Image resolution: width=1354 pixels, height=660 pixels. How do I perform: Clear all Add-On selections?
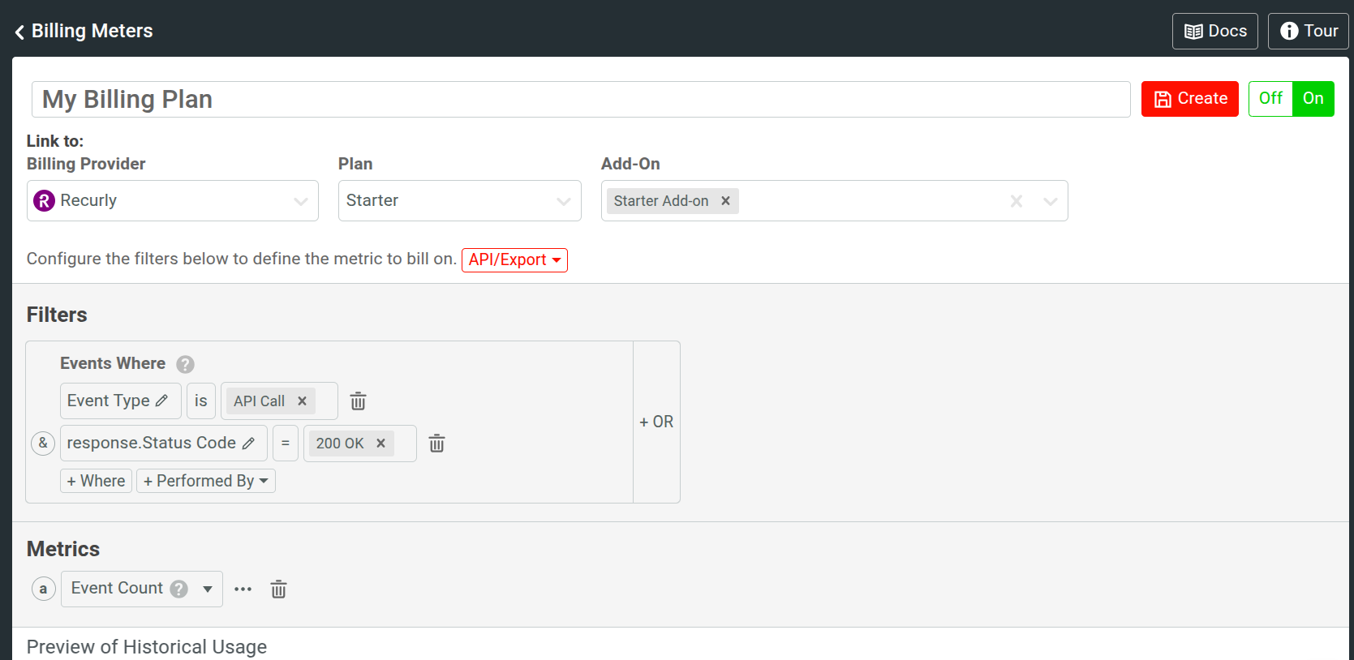point(1016,201)
